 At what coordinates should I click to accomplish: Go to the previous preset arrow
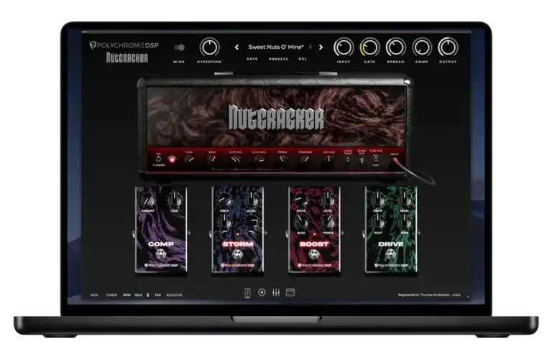point(236,47)
